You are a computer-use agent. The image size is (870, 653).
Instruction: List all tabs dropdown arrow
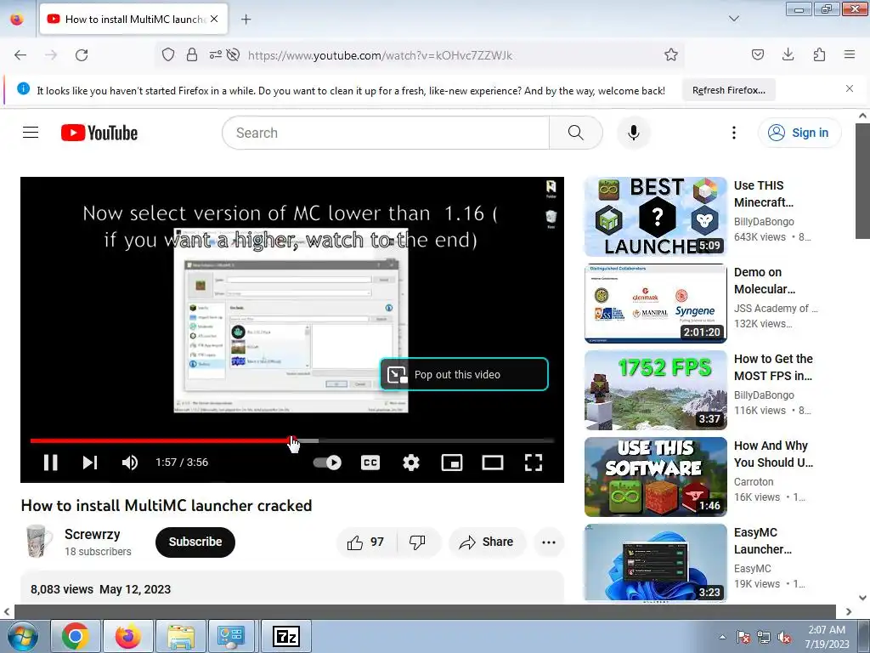tap(733, 19)
